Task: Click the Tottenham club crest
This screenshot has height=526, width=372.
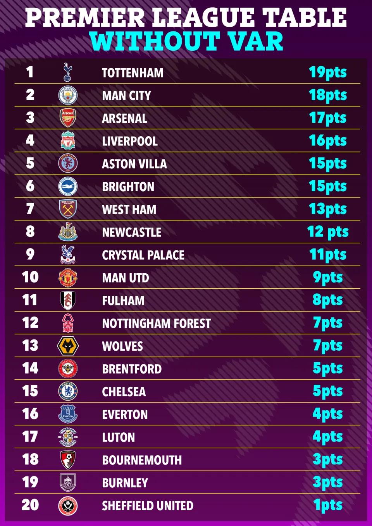Action: [67, 72]
